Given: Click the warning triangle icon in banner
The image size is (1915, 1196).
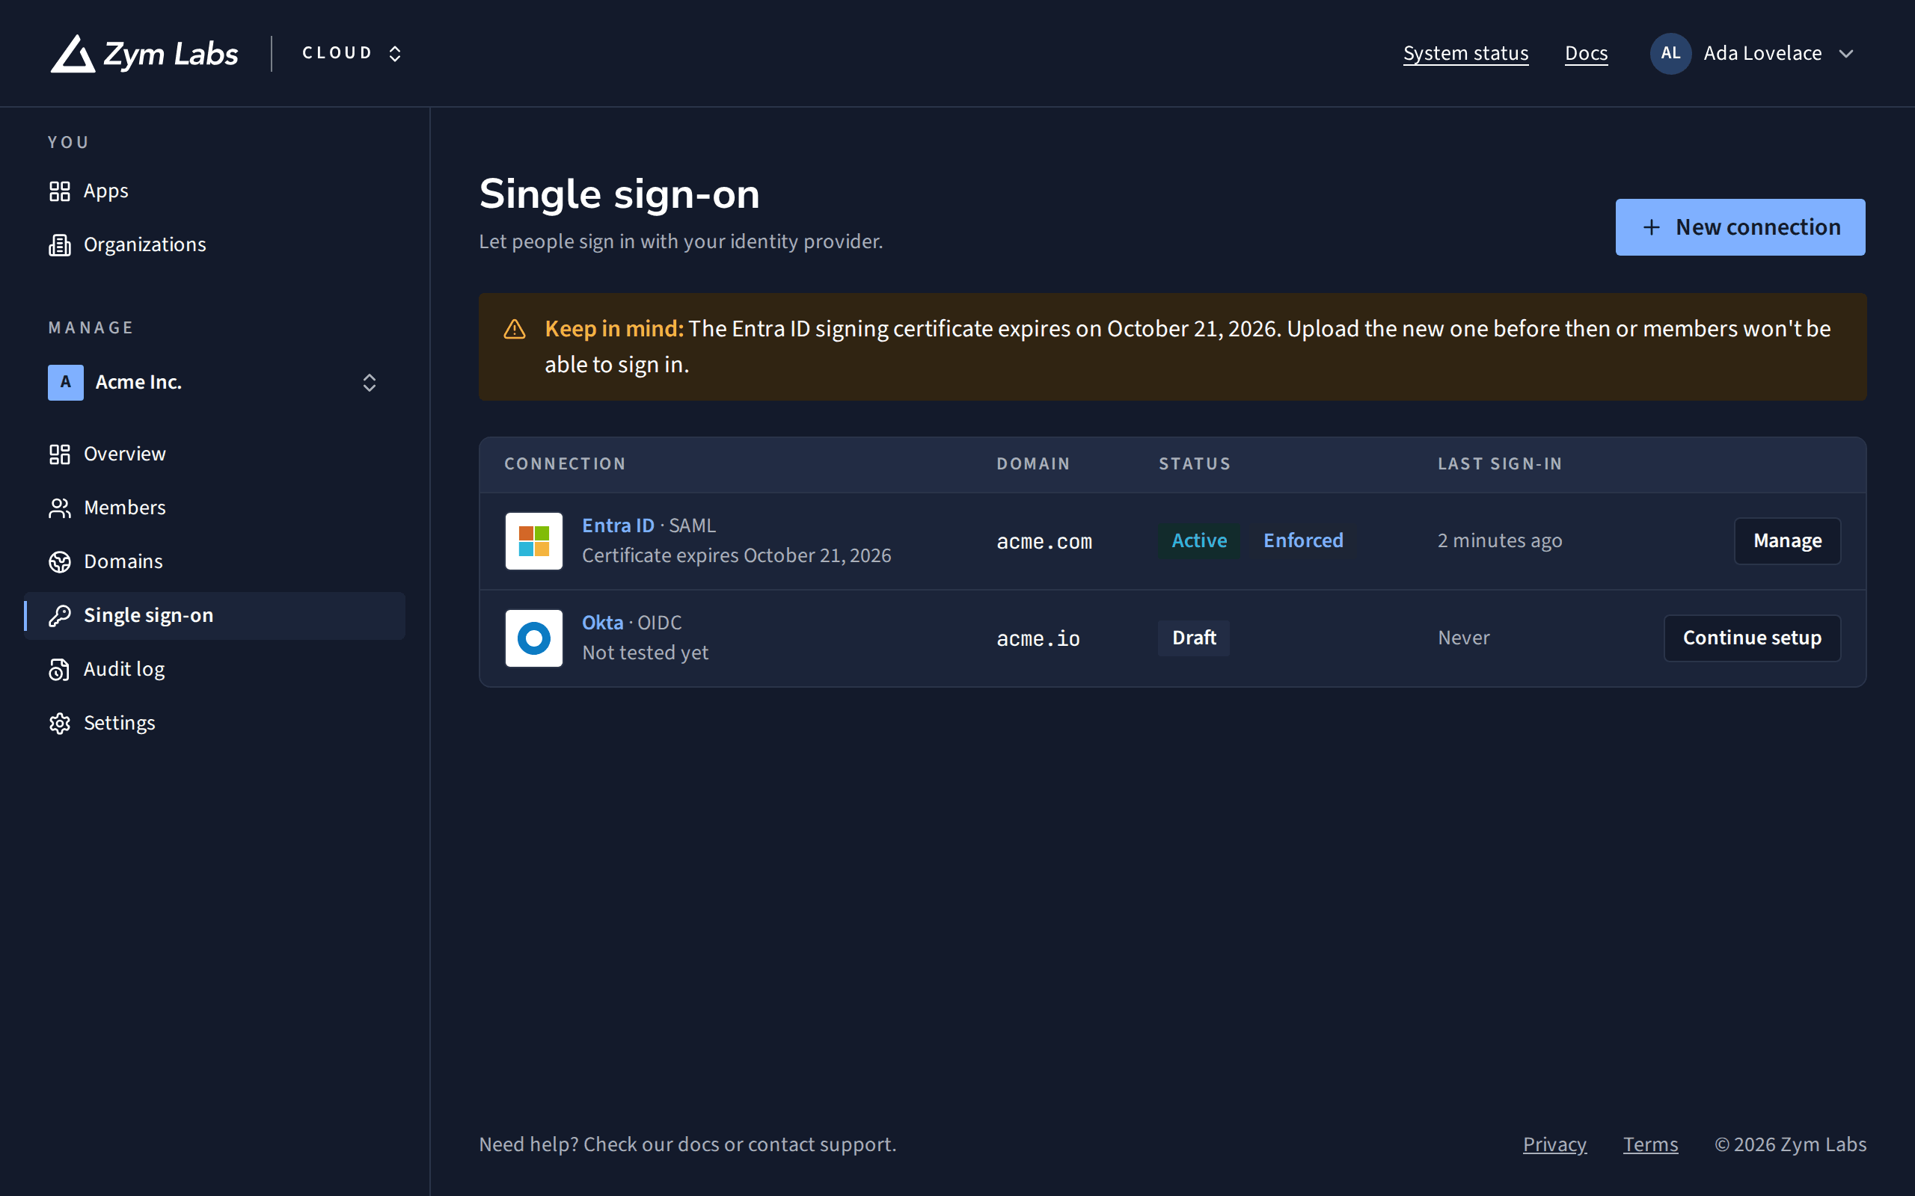Looking at the screenshot, I should coord(515,329).
